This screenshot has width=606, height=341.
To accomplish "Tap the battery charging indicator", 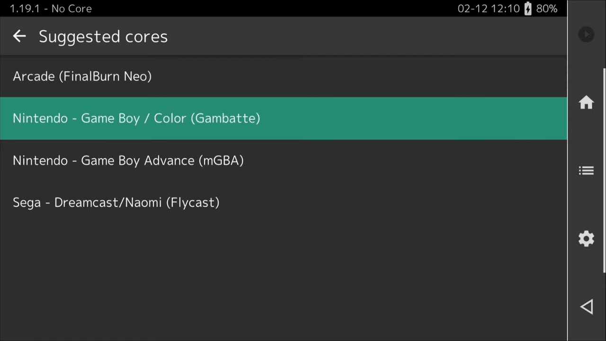I will coord(527,9).
